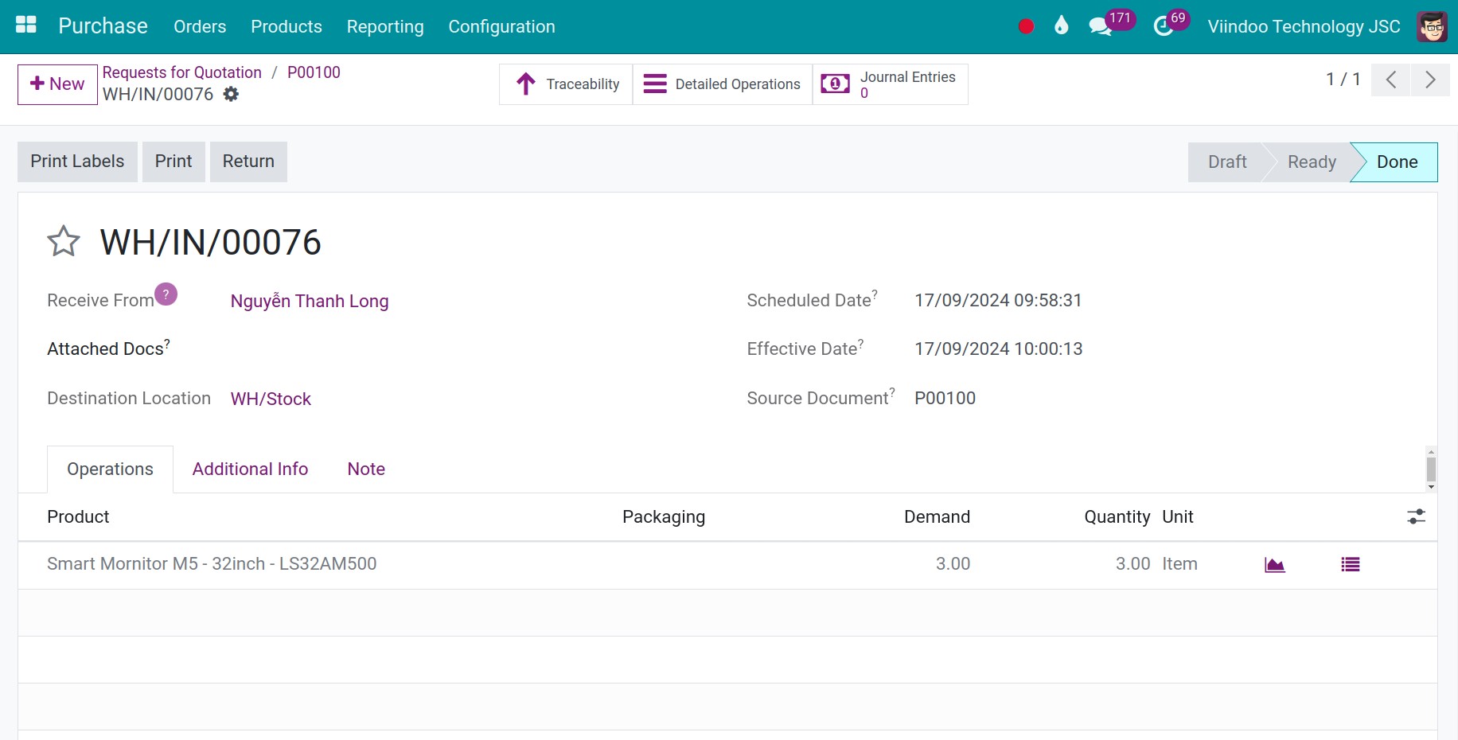
Task: Set the record stage to Draft
Action: 1226,162
